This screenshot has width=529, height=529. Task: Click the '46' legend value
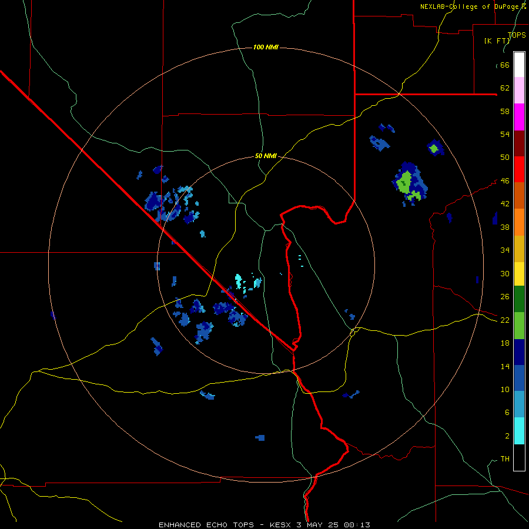(x=505, y=181)
